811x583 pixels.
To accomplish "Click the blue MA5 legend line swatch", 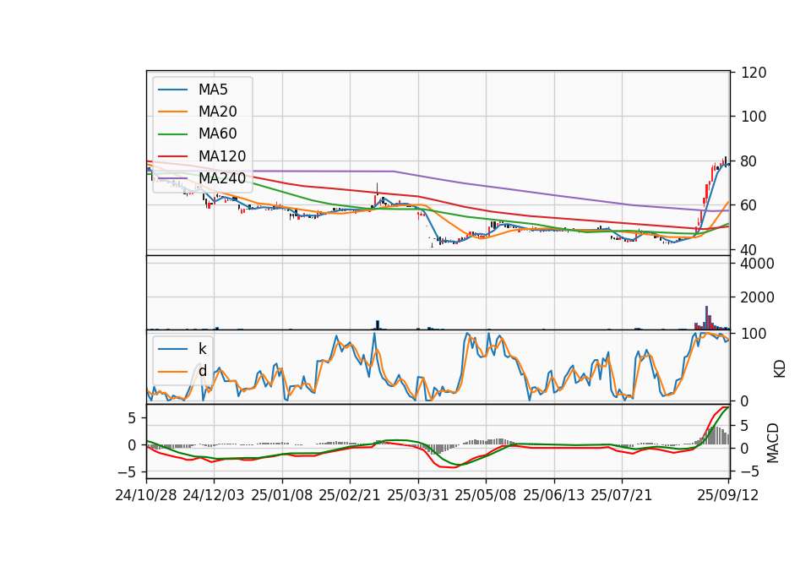I will point(172,90).
